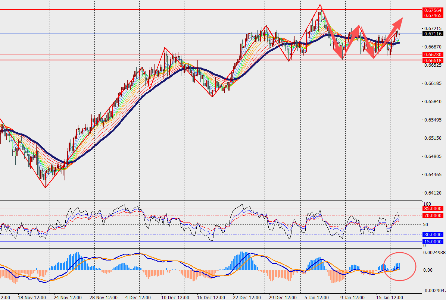Select the red 0.66730 support price label
The image size is (446, 300).
[433, 54]
